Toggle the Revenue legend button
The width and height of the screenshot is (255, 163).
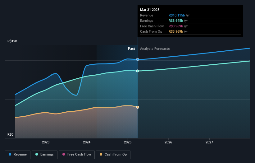pos(18,155)
